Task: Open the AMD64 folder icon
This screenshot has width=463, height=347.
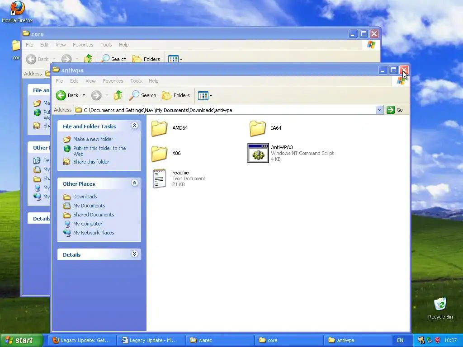Action: [x=159, y=128]
